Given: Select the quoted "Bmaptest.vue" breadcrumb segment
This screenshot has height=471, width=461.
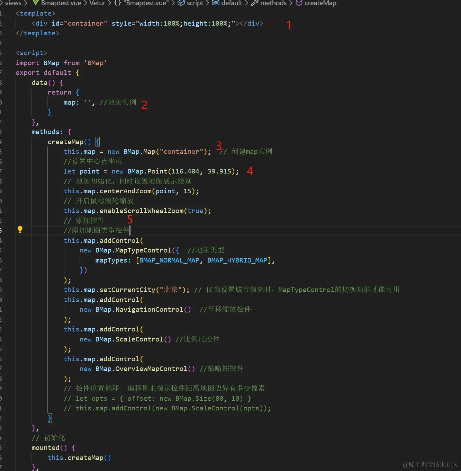Looking at the screenshot, I should click(x=146, y=3).
